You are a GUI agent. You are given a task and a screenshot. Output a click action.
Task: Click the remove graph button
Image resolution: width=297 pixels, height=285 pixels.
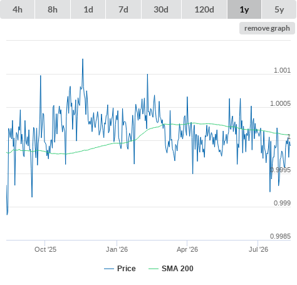tap(267, 28)
